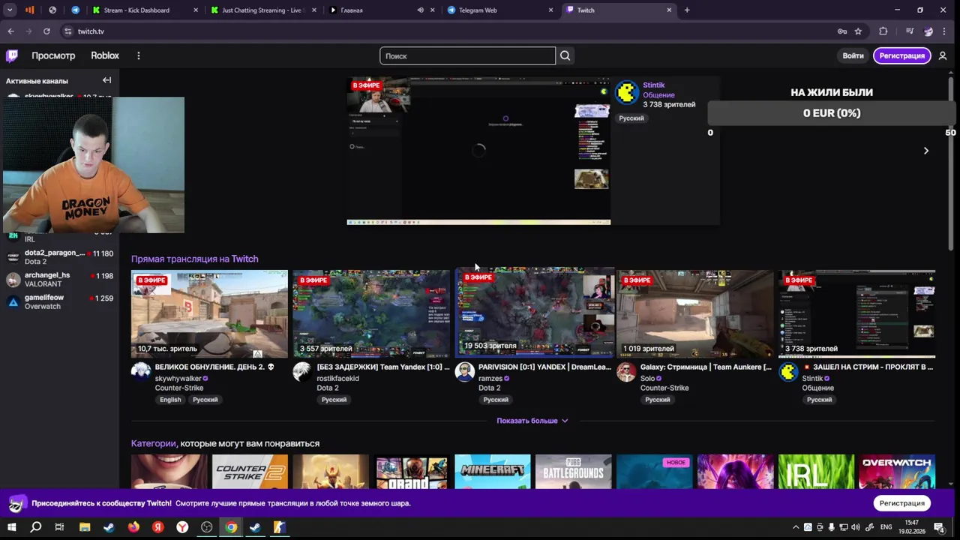The image size is (960, 540).
Task: Open the Twitch home logo
Action: click(x=12, y=55)
